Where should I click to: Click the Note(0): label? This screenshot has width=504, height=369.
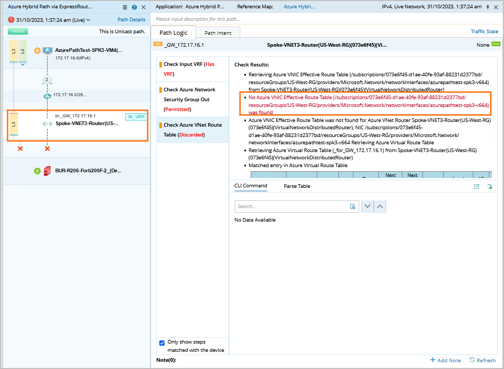tap(166, 360)
